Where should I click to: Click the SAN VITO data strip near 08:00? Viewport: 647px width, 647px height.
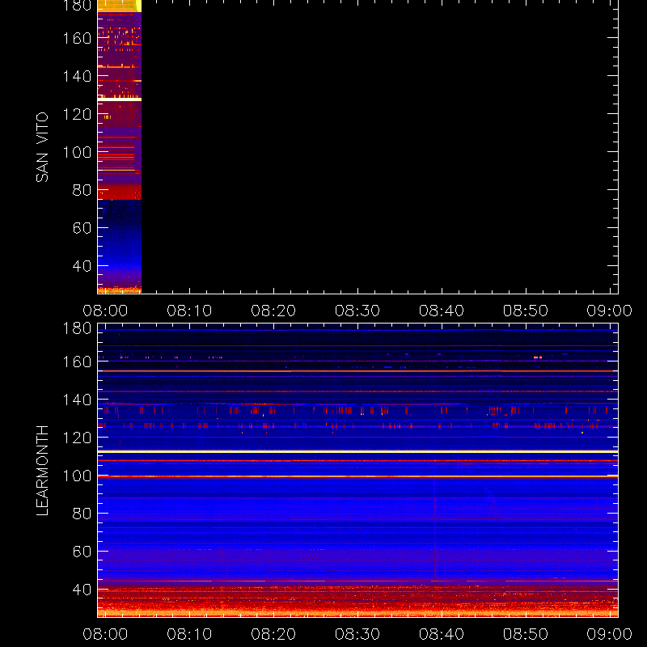coord(120,146)
